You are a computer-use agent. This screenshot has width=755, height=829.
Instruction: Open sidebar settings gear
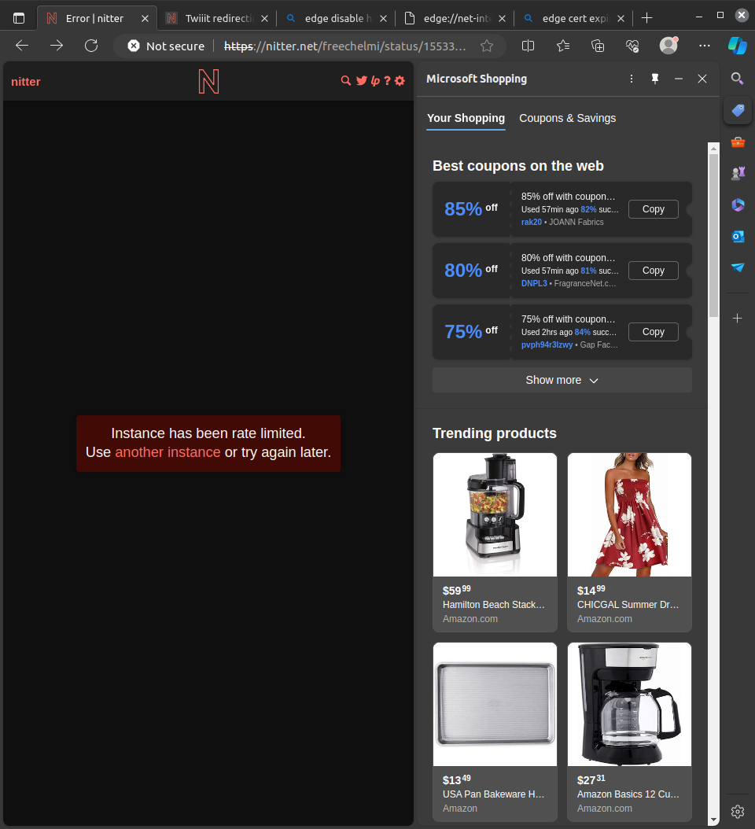point(738,812)
